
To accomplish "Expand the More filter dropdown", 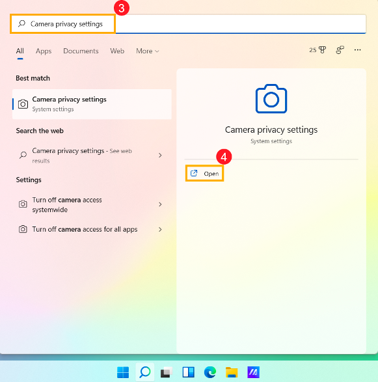I will click(148, 51).
